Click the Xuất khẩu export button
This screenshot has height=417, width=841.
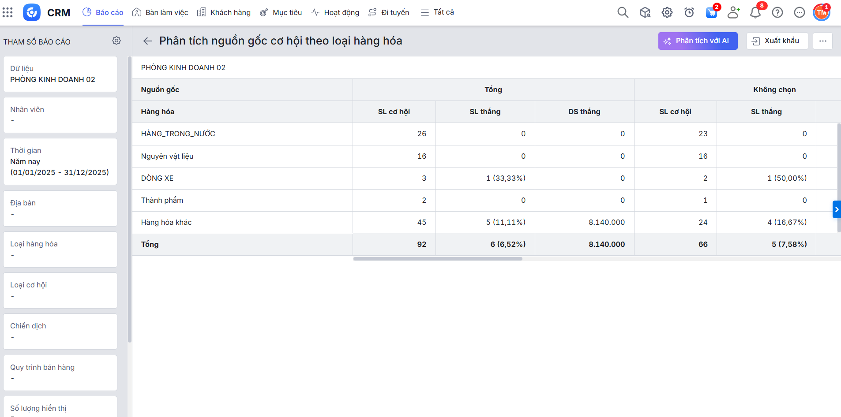pyautogui.click(x=777, y=41)
